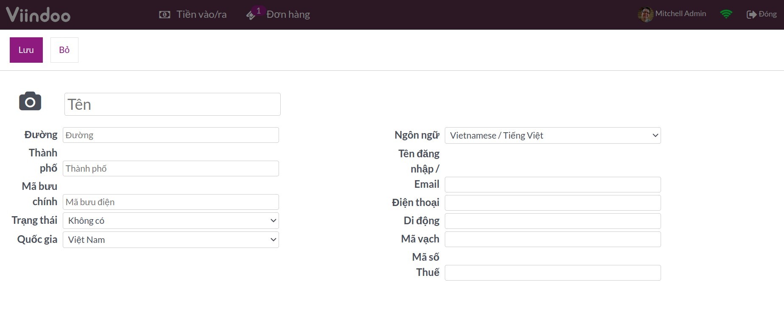The image size is (784, 309).
Task: Discard changes with the Bỏ button
Action: 64,50
